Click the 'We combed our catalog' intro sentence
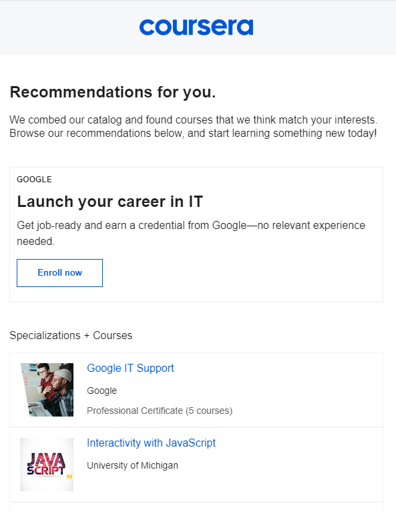396x512 pixels. [194, 120]
